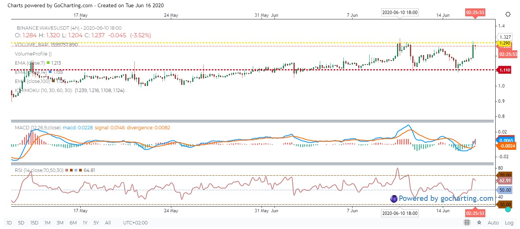Open the UTC+02:00 timezone selector
Image resolution: width=520 pixels, height=229 pixels.
(x=135, y=223)
